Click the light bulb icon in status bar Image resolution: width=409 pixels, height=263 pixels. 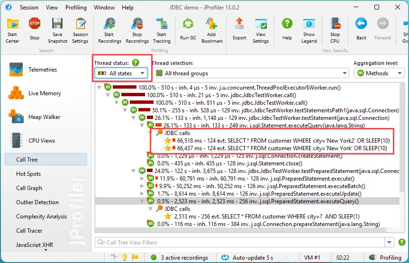125,257
